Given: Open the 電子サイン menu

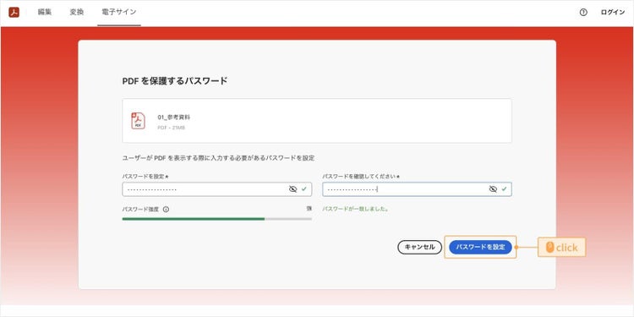Looking at the screenshot, I should tap(119, 12).
